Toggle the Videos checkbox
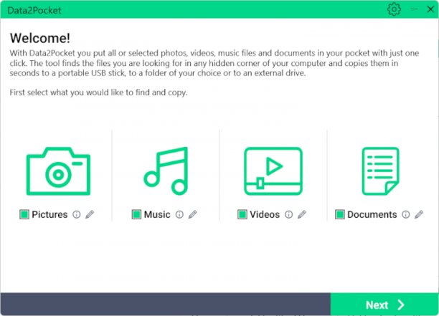This screenshot has width=439, height=316. (242, 214)
